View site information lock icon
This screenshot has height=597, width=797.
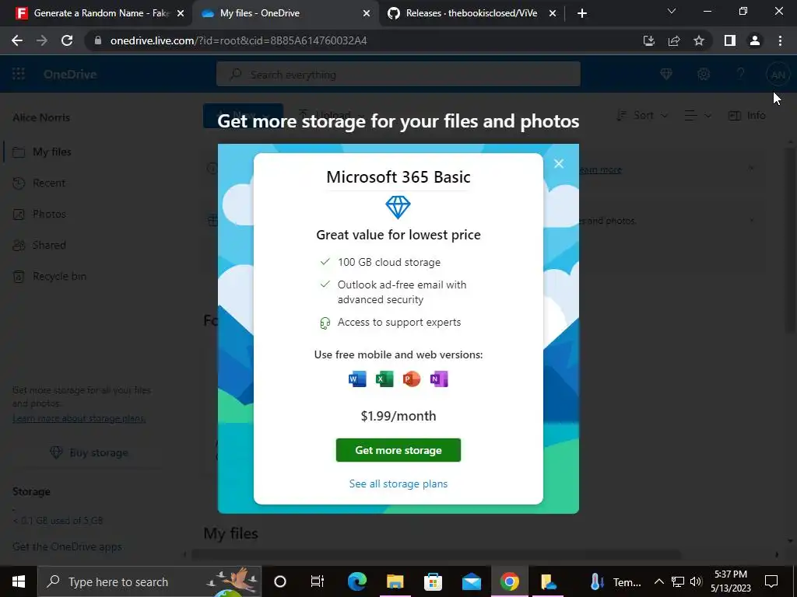[98, 40]
